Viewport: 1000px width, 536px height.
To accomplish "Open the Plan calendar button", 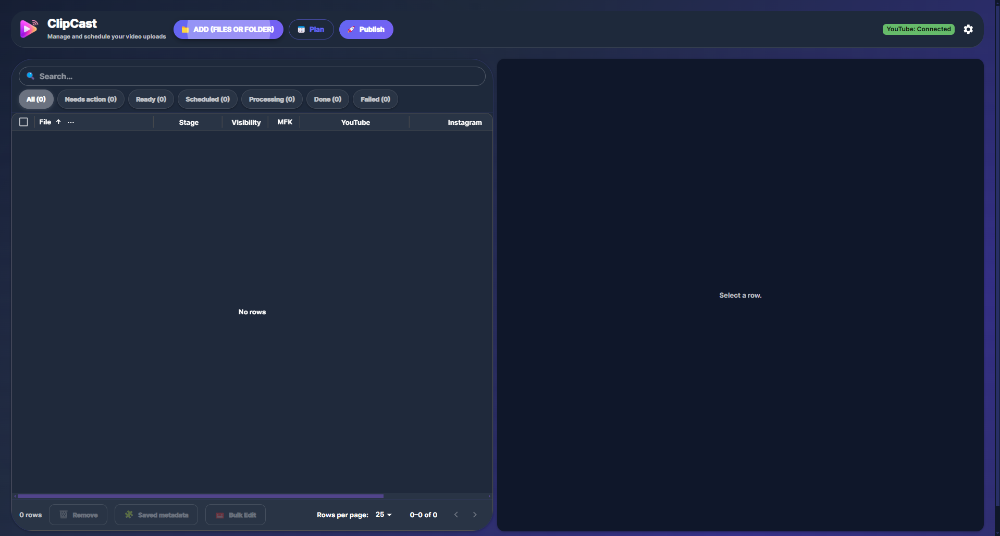I will (311, 30).
